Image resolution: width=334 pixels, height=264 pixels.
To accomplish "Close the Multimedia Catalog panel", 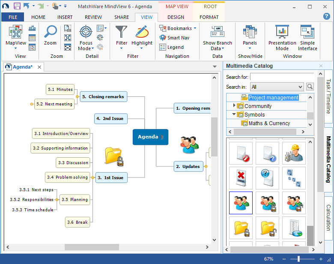I will [321, 66].
